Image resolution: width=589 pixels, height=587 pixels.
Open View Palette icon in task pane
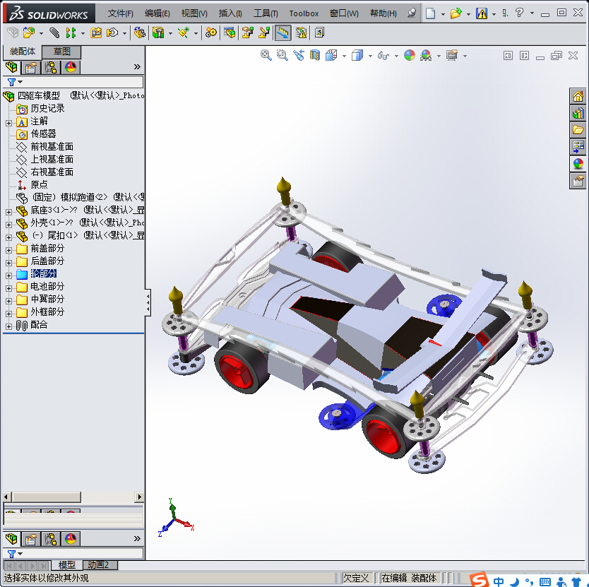(x=578, y=147)
